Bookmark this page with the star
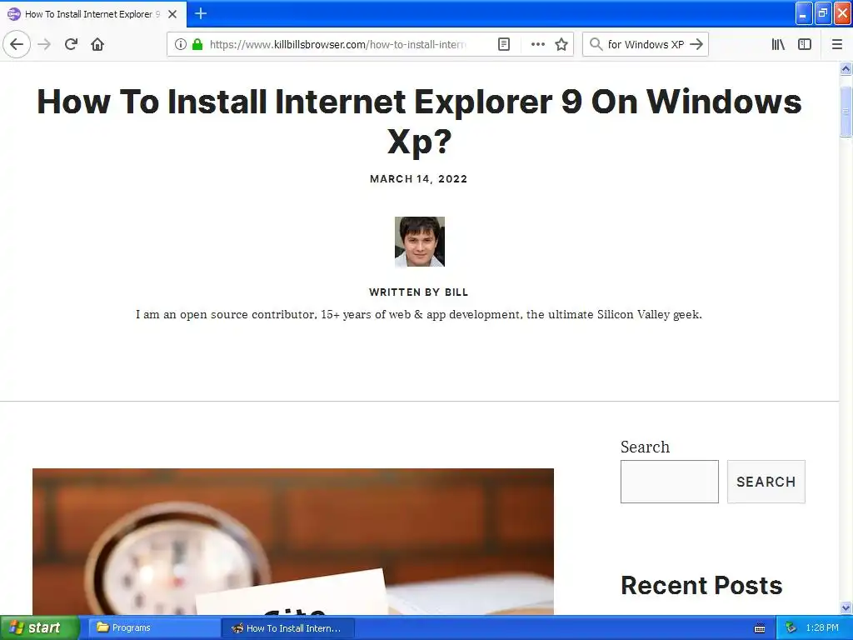 561,44
